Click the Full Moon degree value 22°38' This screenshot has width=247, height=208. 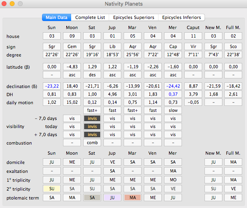click(x=233, y=55)
